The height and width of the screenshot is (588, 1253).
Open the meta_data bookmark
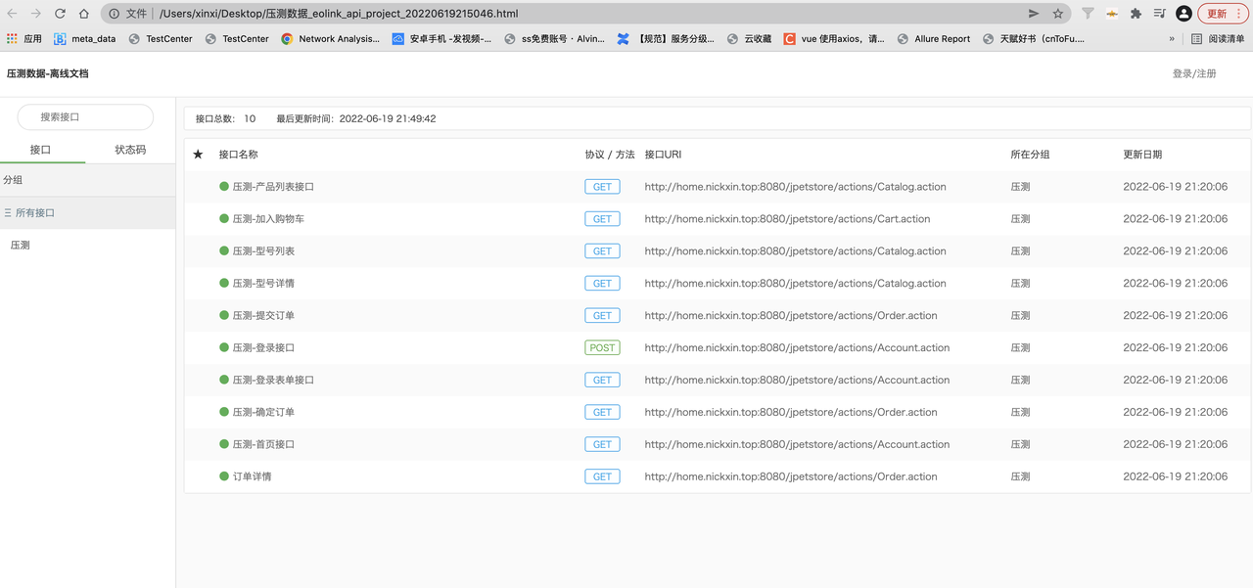tap(85, 39)
